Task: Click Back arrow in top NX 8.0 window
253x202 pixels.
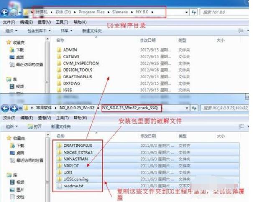Action: point(5,12)
